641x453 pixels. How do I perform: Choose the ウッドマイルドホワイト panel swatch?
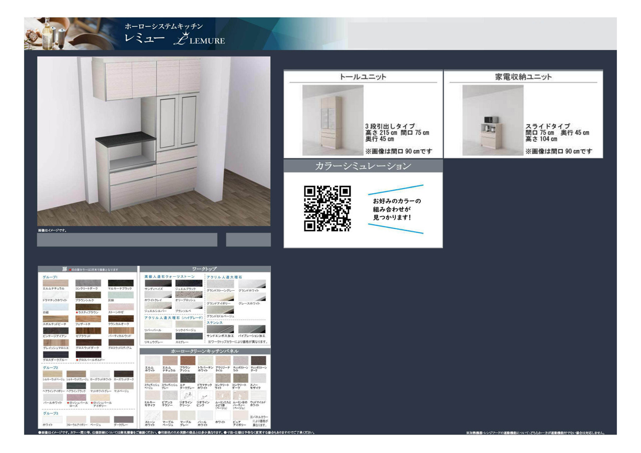(258, 395)
